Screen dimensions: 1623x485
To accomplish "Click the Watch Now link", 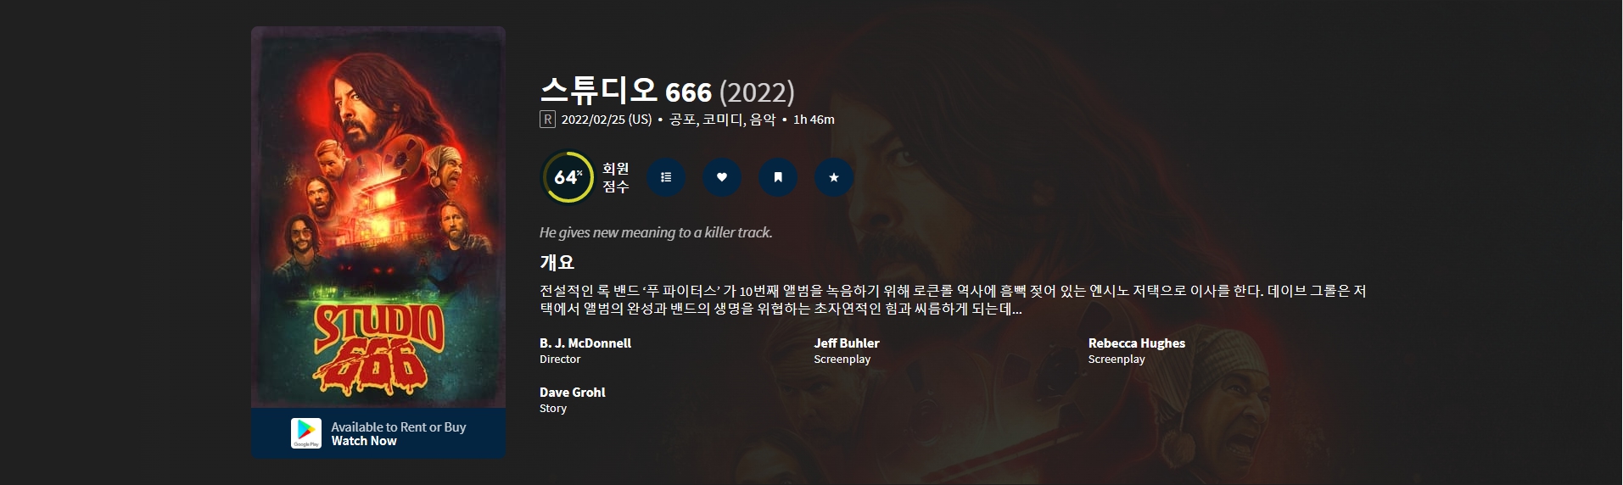I will click(364, 441).
